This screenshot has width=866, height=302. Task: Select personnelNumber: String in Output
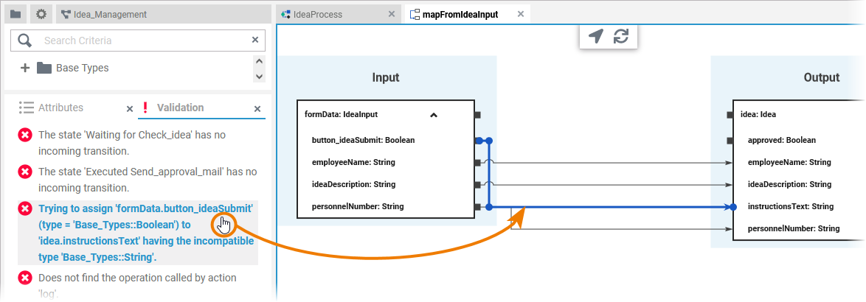[x=794, y=228]
